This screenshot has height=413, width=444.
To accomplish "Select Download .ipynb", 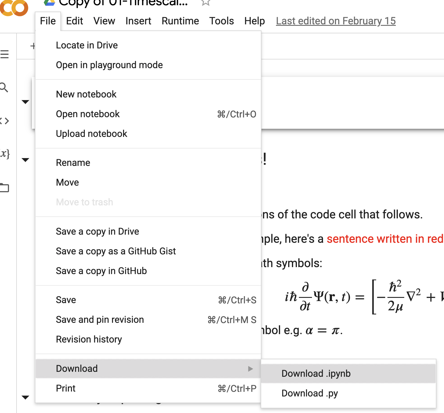I will click(349, 374).
